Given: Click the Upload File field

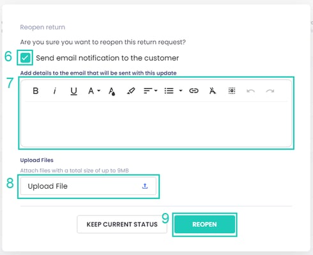Looking at the screenshot, I should [x=88, y=186].
